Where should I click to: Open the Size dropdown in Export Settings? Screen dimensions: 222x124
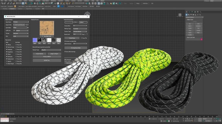pos(21,36)
